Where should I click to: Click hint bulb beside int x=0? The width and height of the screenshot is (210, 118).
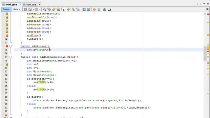coord(7,64)
